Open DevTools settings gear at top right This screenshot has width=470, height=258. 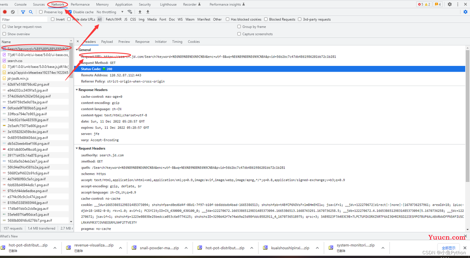click(450, 5)
